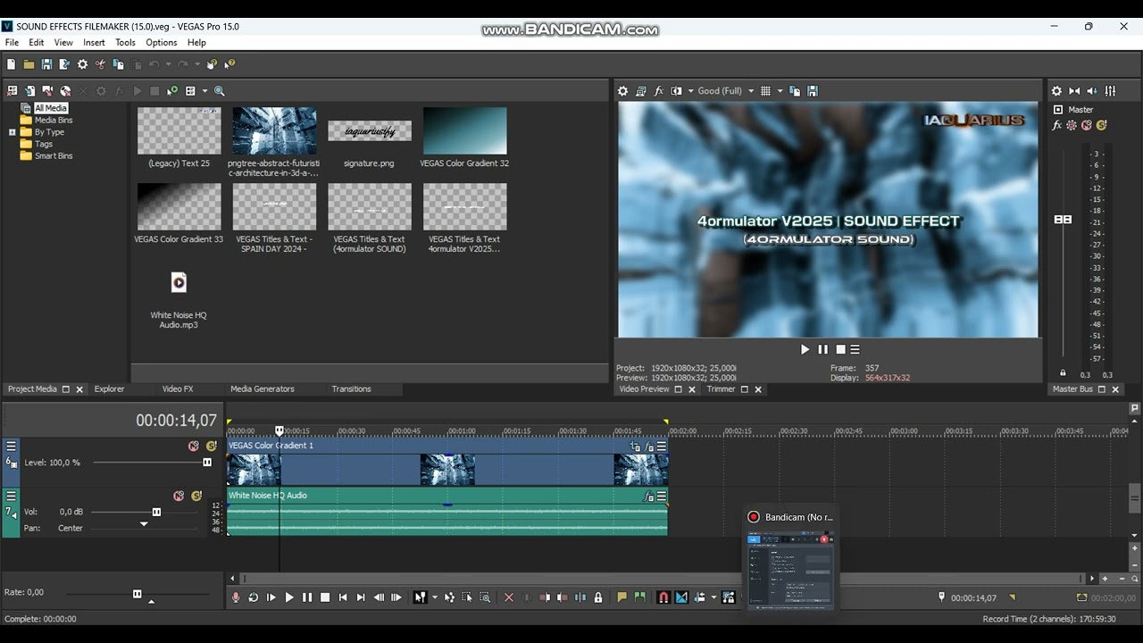
Task: Pause the Video Preview
Action: 822,350
